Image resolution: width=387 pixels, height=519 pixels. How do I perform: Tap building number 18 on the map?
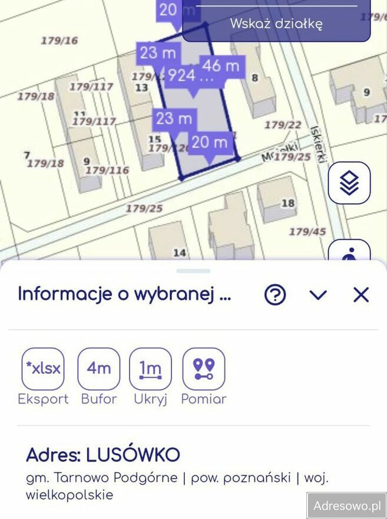tap(288, 203)
